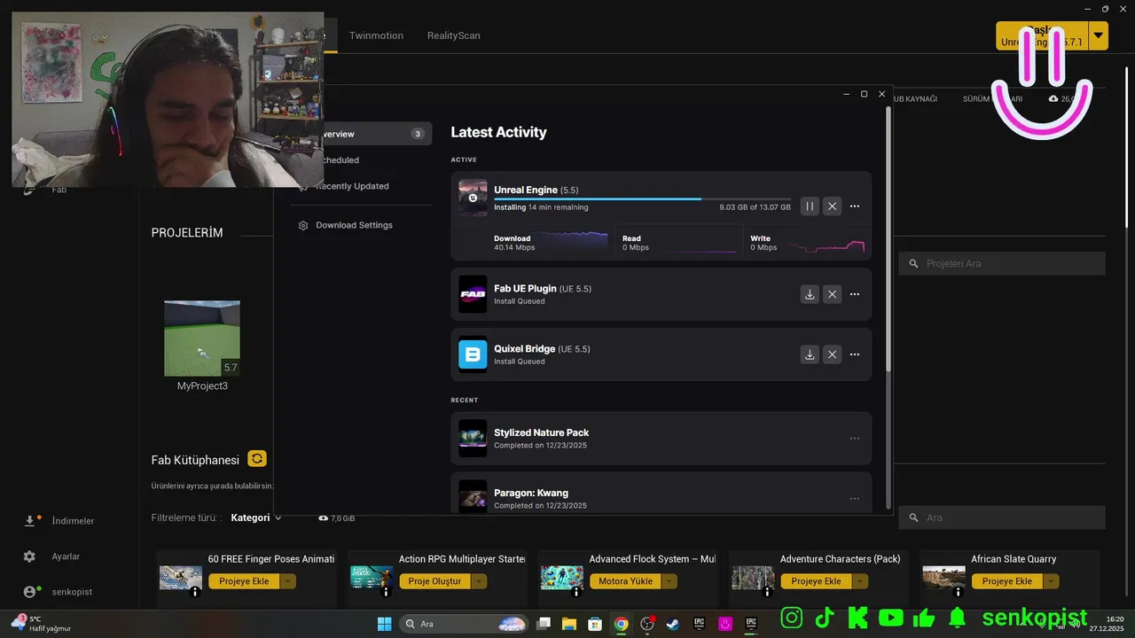This screenshot has height=638, width=1135.
Task: Click the Windows taskbar search box
Action: tap(464, 624)
